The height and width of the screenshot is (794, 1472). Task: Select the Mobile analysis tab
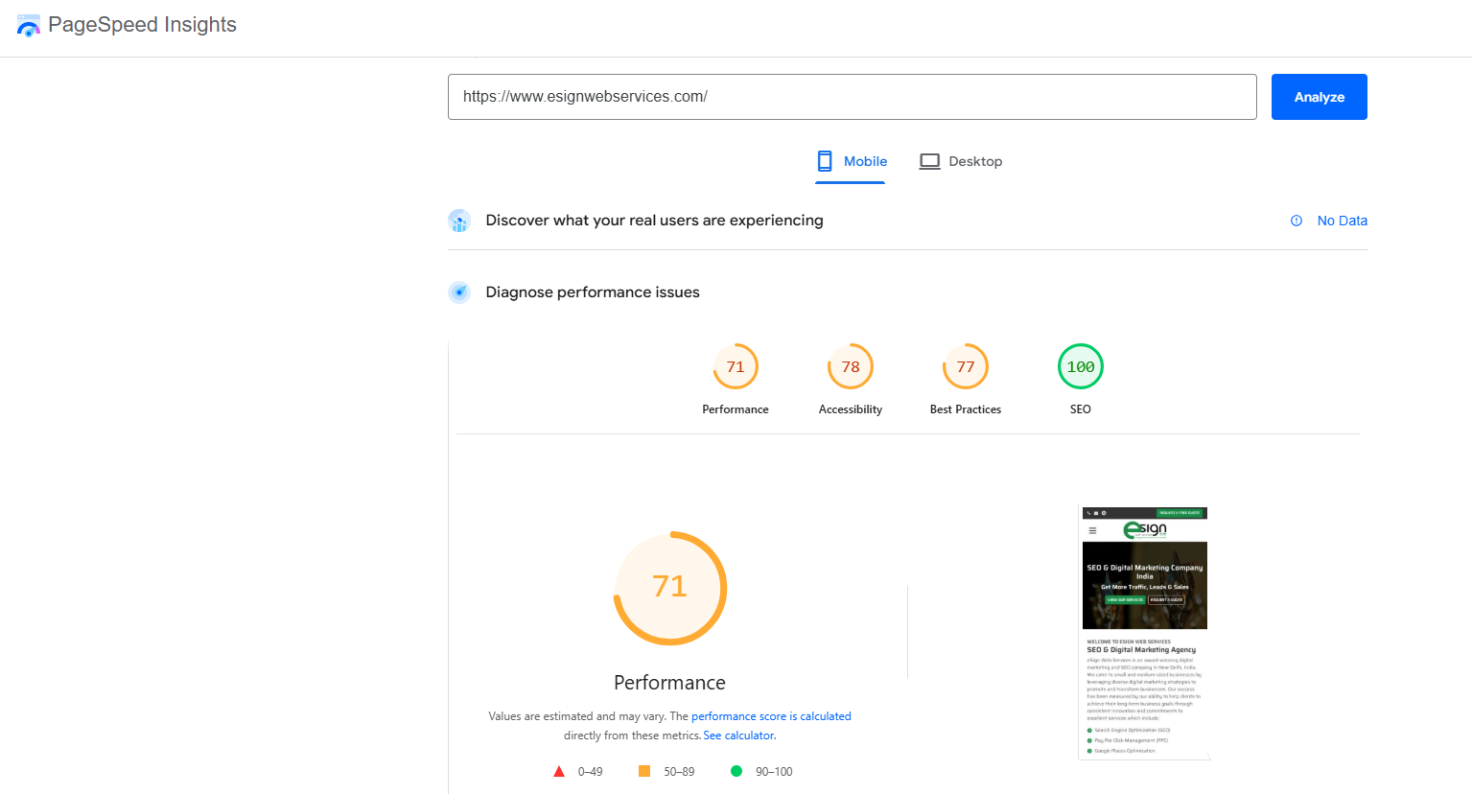[x=852, y=161]
